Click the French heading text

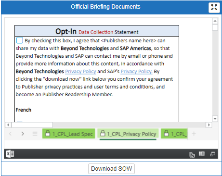(24, 110)
